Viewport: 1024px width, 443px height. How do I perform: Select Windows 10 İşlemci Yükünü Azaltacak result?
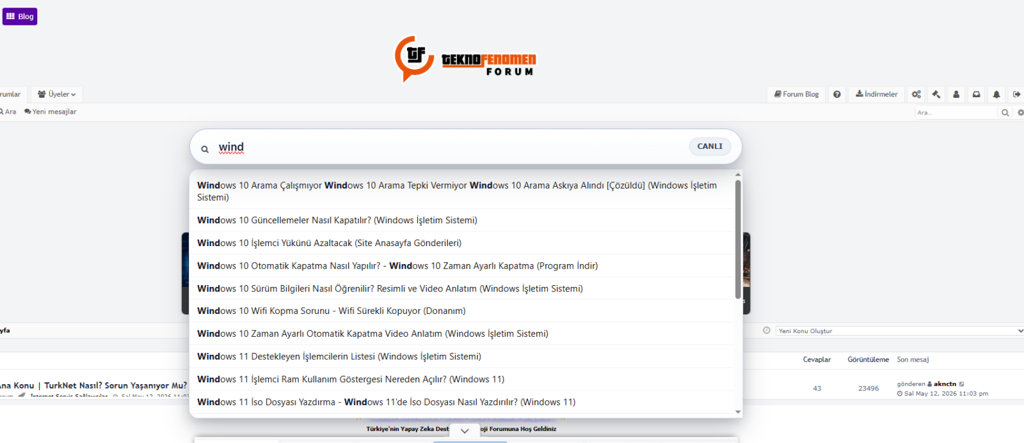coord(461,243)
